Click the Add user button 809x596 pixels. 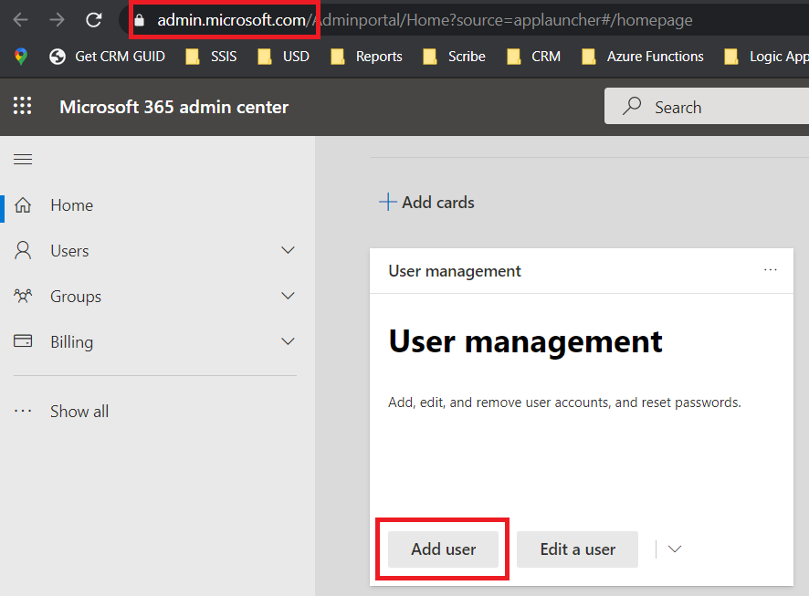pyautogui.click(x=443, y=549)
